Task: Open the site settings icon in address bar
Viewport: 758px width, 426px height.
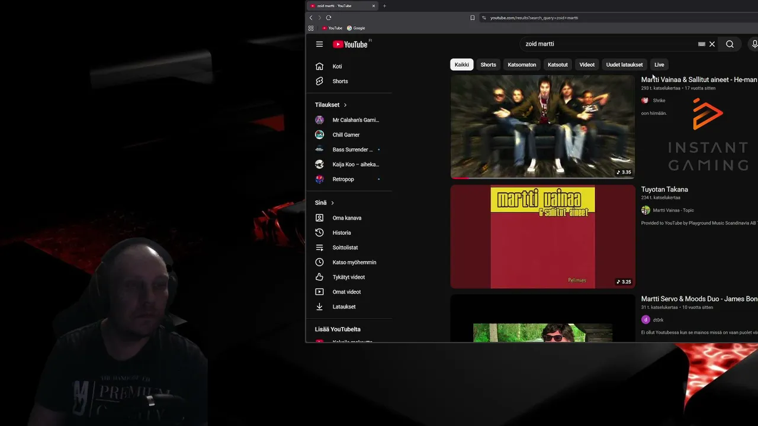Action: [x=484, y=18]
